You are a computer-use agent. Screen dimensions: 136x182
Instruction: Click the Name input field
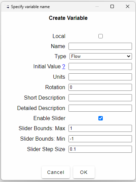100,46
